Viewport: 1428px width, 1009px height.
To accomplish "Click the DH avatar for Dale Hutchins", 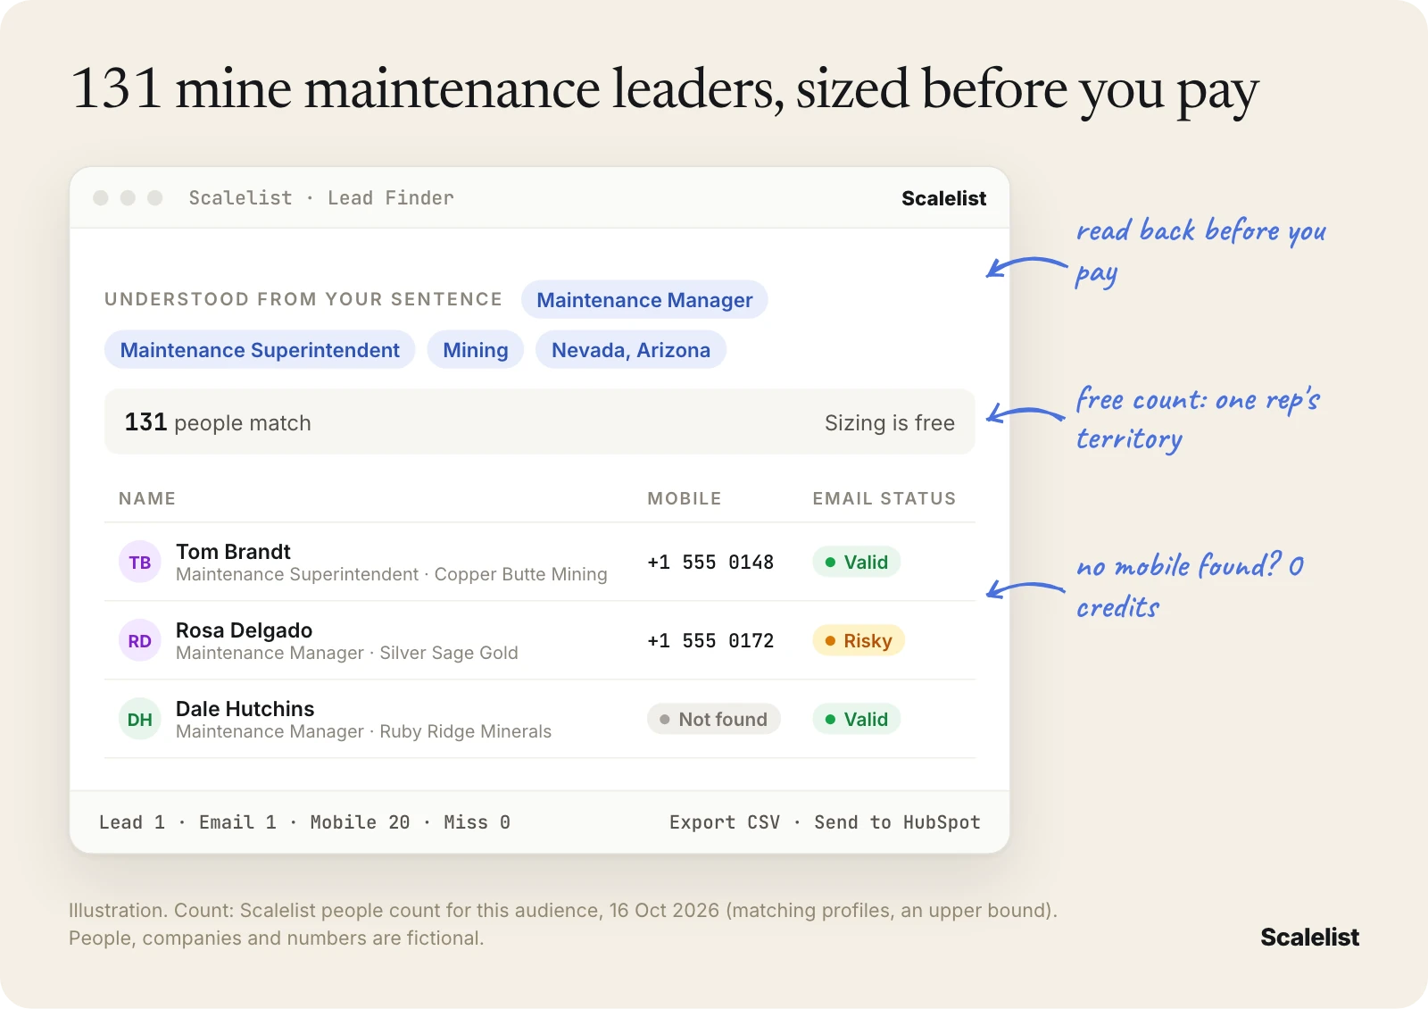I will click(x=140, y=719).
